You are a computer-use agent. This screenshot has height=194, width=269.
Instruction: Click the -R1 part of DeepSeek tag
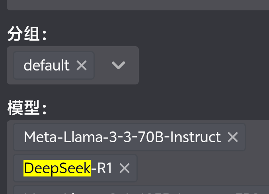pos(101,168)
